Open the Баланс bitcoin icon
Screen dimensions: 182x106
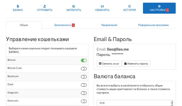pyautogui.click(x=18, y=6)
